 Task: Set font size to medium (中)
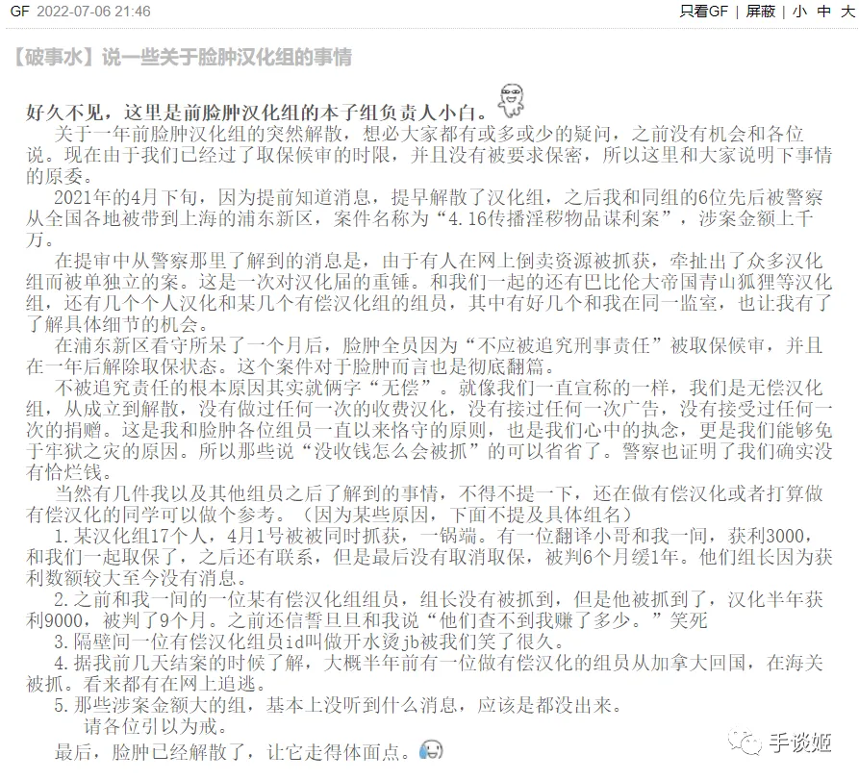824,11
